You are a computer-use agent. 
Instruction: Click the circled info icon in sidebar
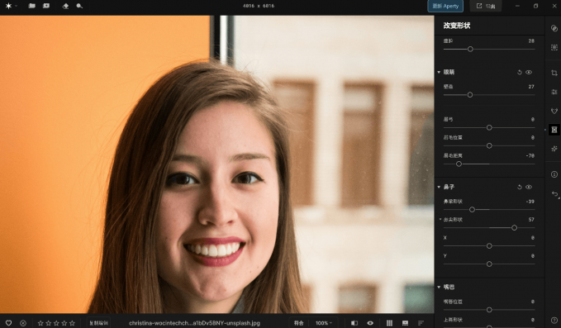(554, 174)
